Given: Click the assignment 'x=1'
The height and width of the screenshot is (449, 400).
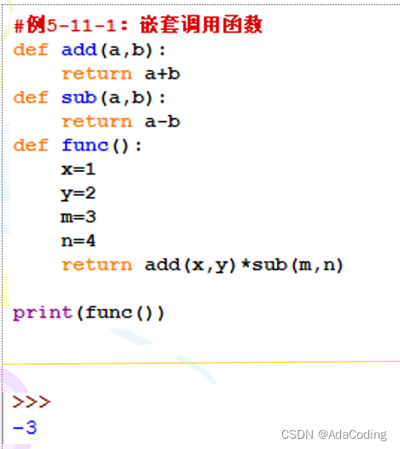Looking at the screenshot, I should (x=78, y=169).
